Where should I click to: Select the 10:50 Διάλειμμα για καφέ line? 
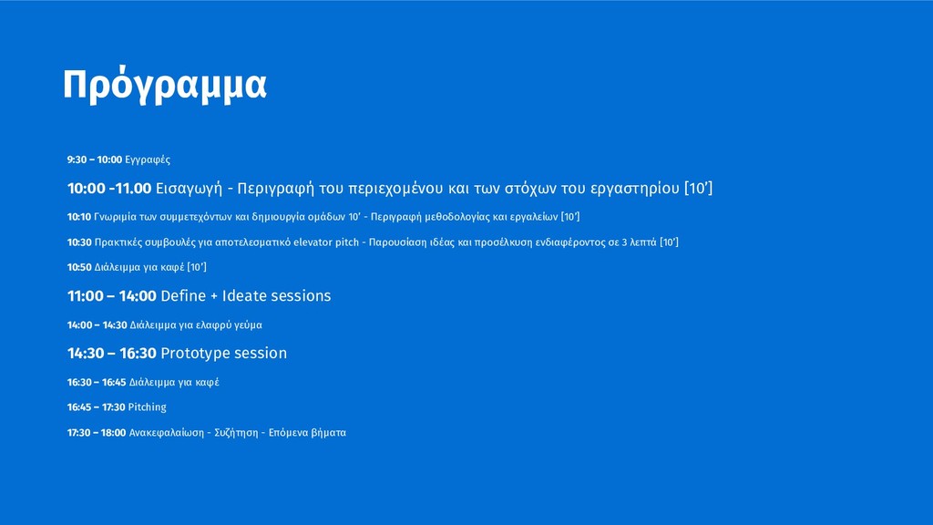137,267
